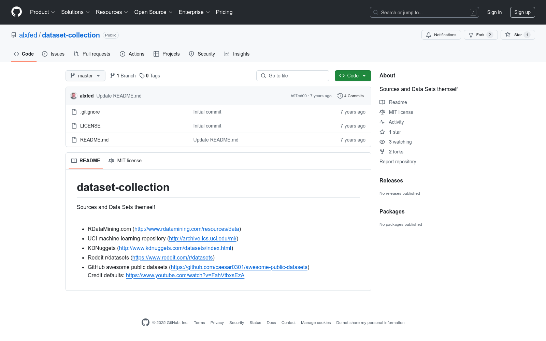Switch to the Insights tab
Viewport: 546px width, 341px height.
click(237, 54)
